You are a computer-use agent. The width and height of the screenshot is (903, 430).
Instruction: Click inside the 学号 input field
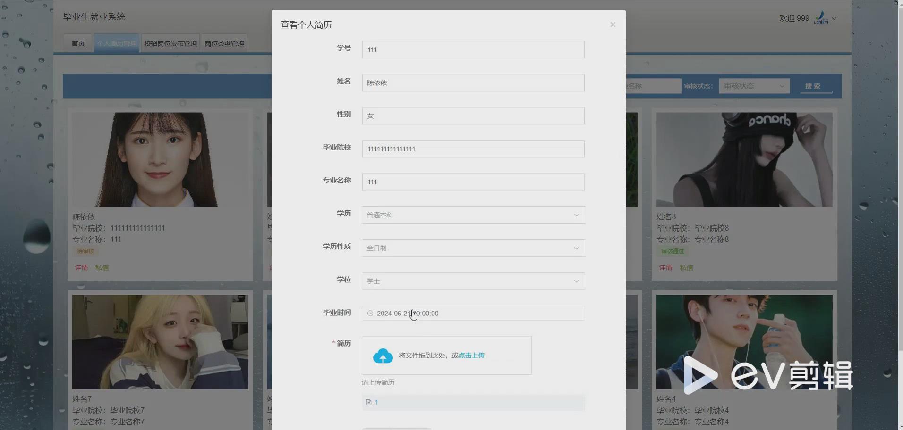click(x=472, y=49)
